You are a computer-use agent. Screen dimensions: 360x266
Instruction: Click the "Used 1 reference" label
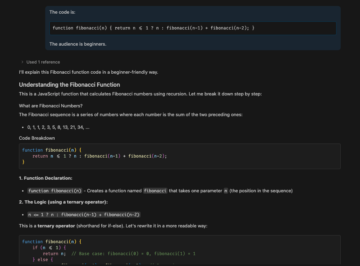coord(43,62)
